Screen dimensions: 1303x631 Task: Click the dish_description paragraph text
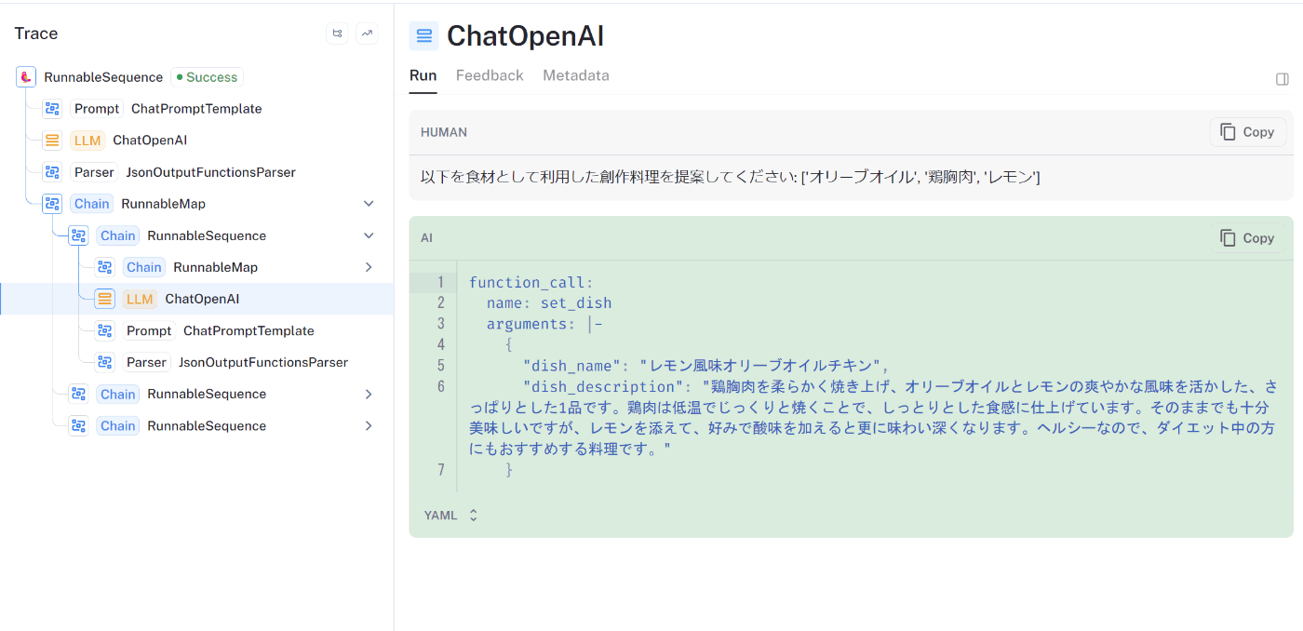point(873,418)
